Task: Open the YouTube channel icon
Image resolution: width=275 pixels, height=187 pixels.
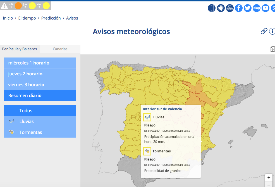Action: 265,8
